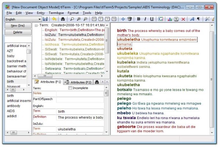Select AZT in the term list
The width and height of the screenshot is (220, 147).
click(10, 51)
